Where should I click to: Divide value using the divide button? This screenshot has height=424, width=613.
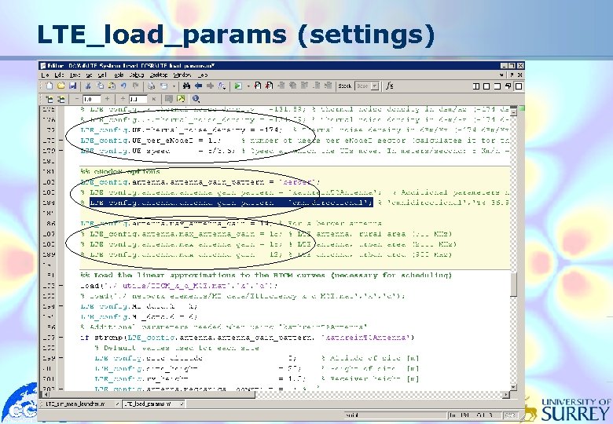pos(123,99)
